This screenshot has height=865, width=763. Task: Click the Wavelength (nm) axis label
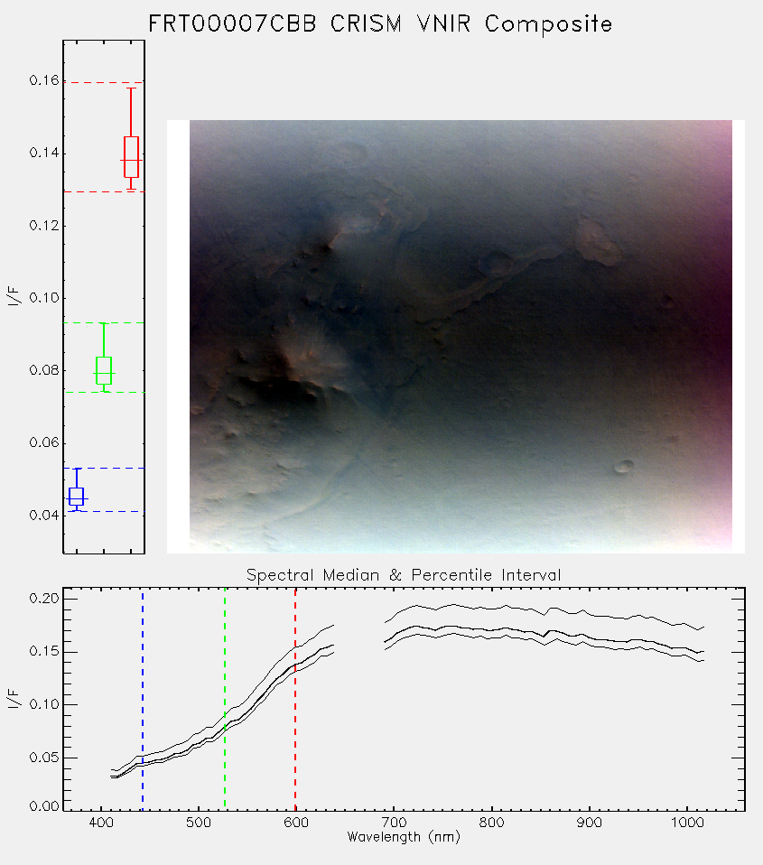pos(404,837)
